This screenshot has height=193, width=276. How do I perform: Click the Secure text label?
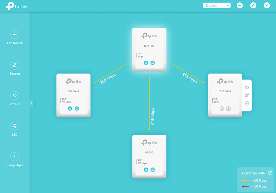(15, 74)
